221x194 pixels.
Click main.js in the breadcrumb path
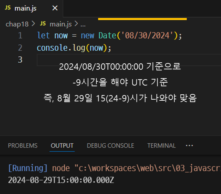click(61, 24)
